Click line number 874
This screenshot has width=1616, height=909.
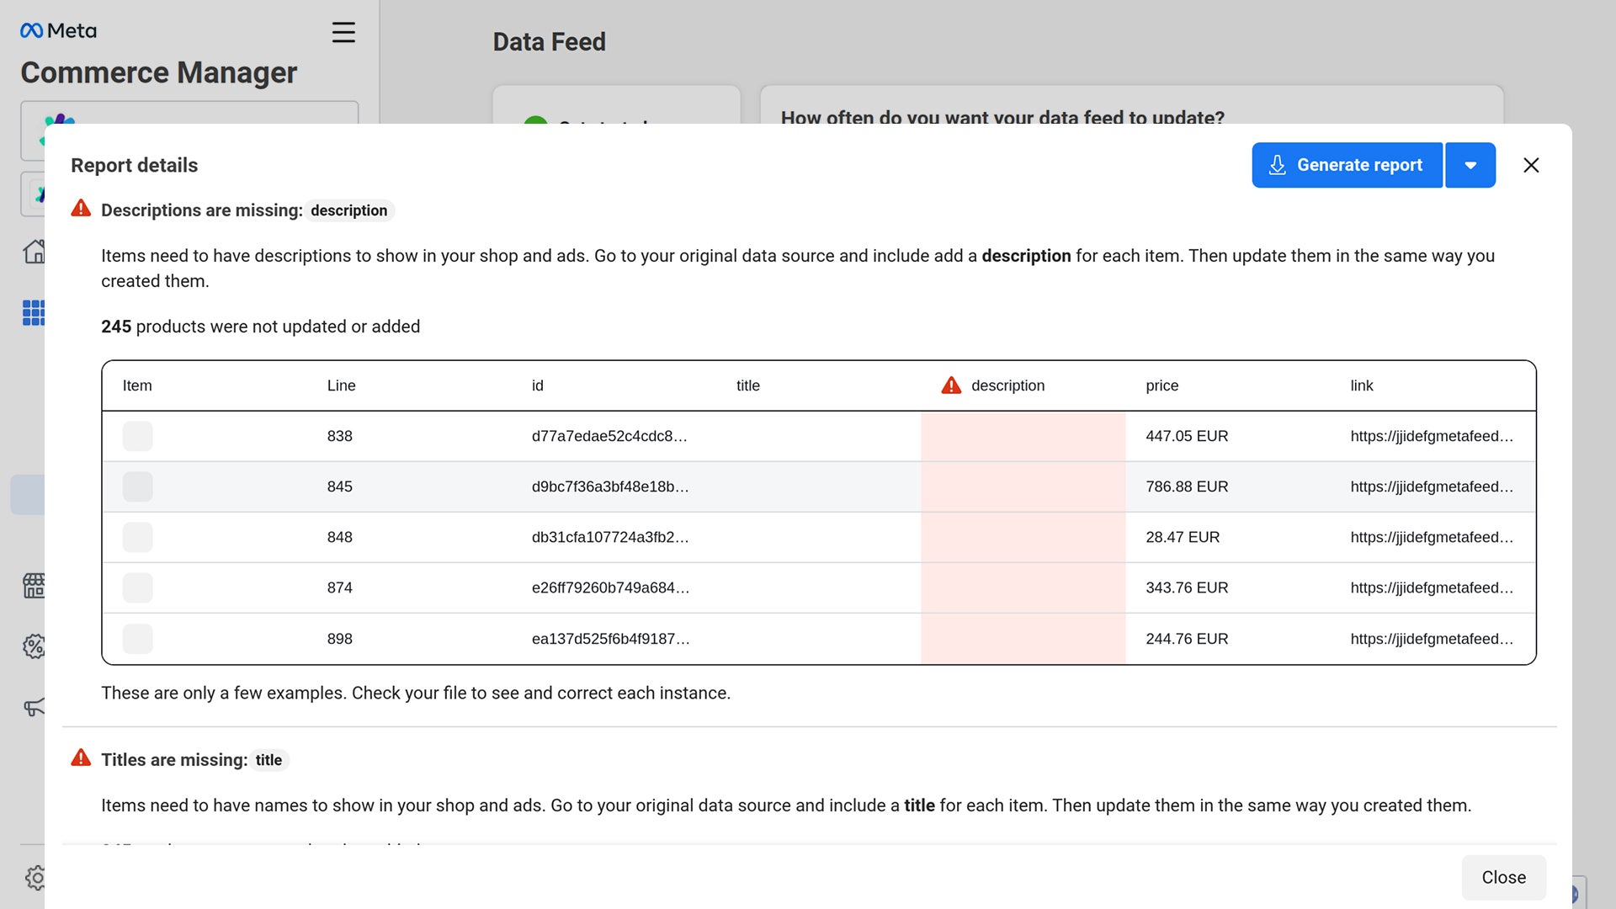point(339,587)
